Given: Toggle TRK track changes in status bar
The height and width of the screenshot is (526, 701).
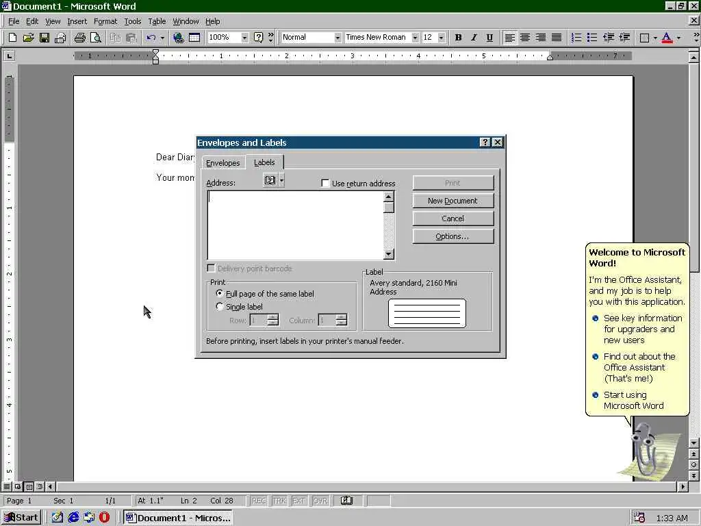Looking at the screenshot, I should [279, 501].
